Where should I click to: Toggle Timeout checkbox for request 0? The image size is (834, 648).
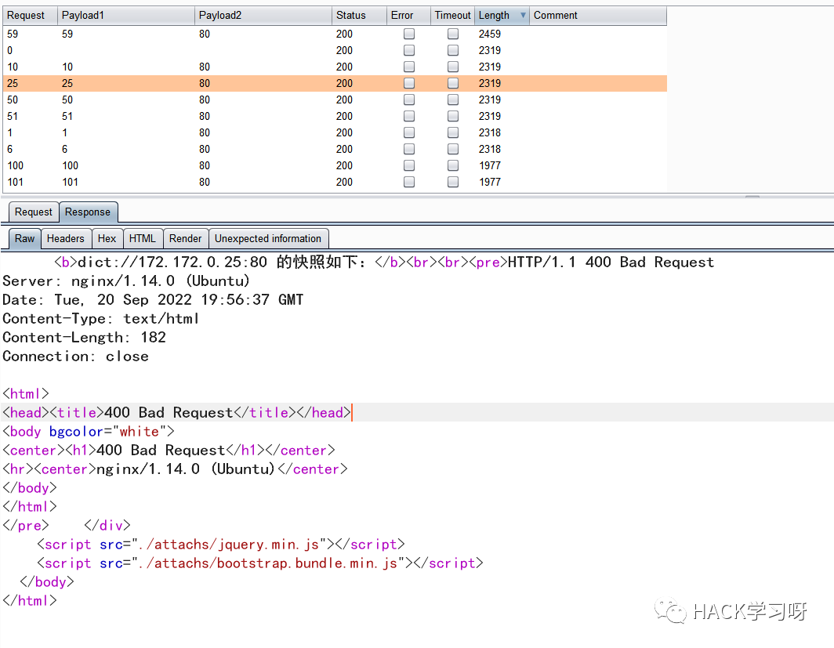(452, 50)
